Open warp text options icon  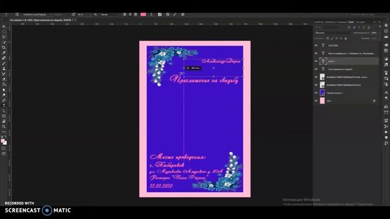(151, 15)
